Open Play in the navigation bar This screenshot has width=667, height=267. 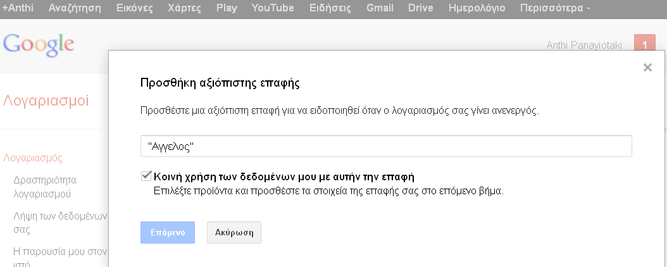click(227, 8)
